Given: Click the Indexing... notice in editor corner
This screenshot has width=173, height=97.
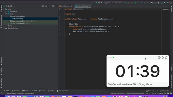Looking at the screenshot, I should click(x=166, y=9).
